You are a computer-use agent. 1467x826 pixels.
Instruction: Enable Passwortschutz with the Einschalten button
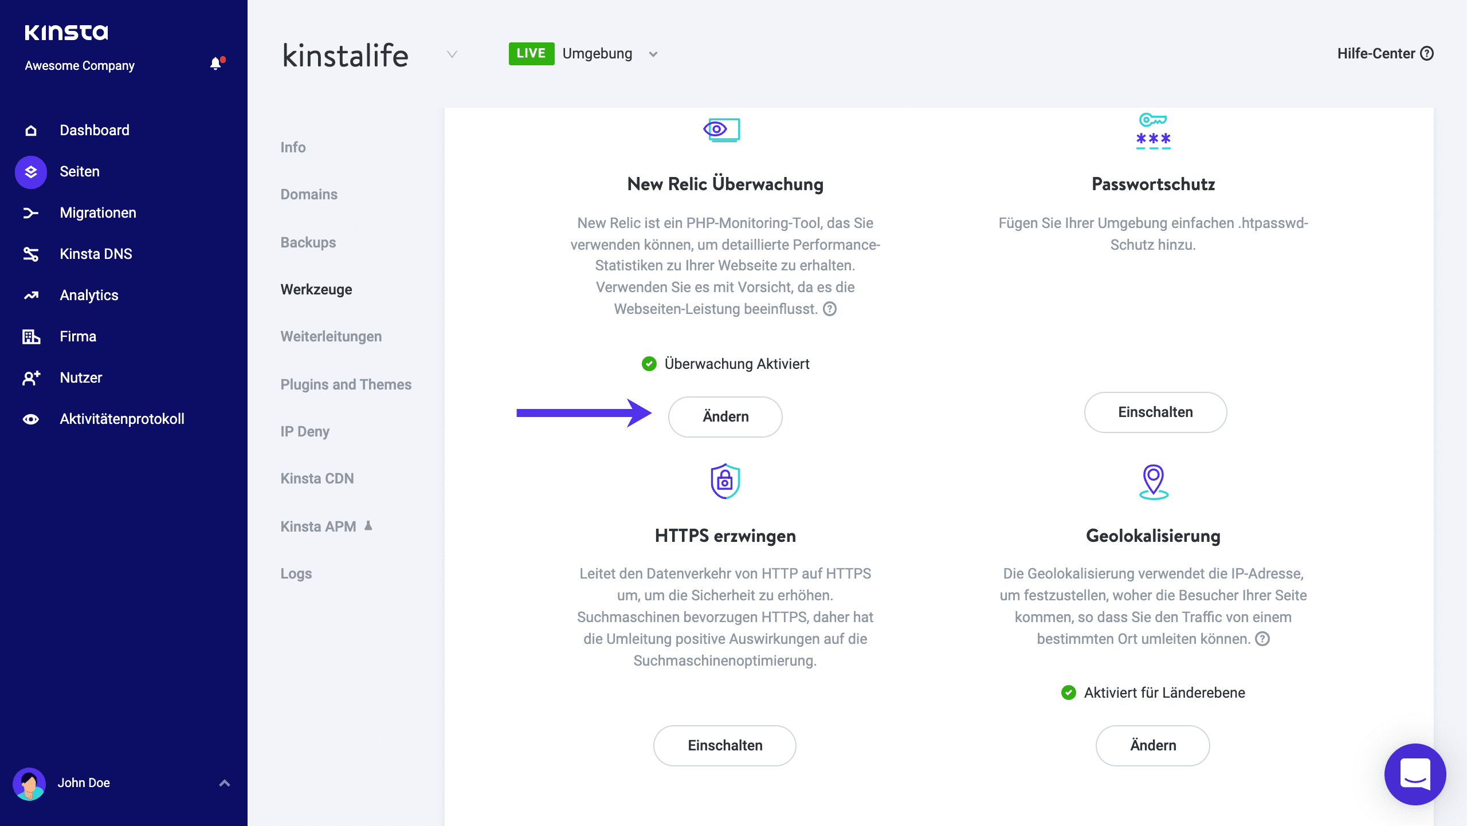[1155, 412]
